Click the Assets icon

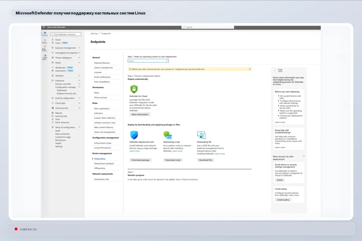point(52,63)
